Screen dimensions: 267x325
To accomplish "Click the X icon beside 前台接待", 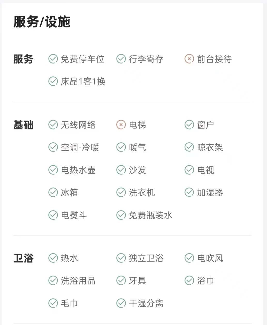I will (189, 59).
